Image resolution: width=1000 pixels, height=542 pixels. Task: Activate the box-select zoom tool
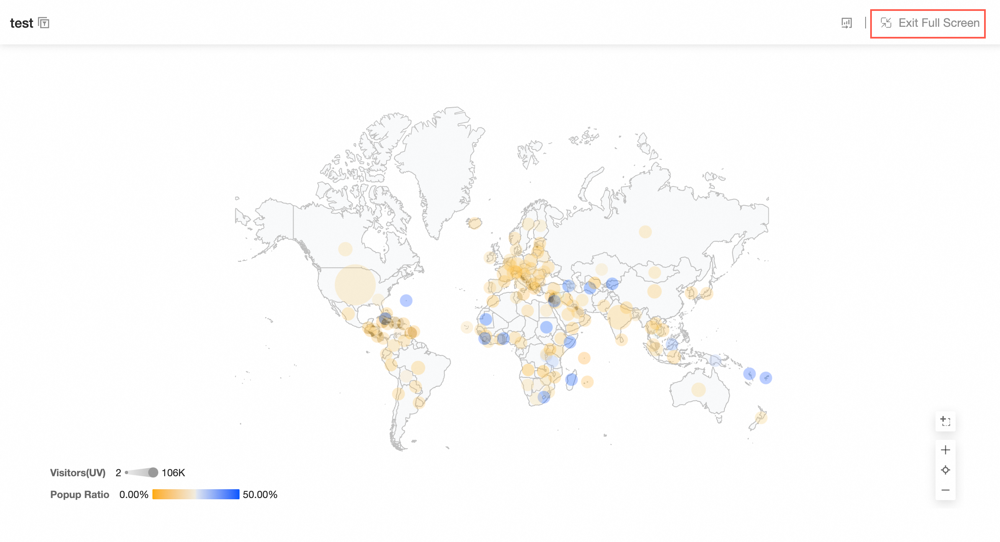pos(945,421)
